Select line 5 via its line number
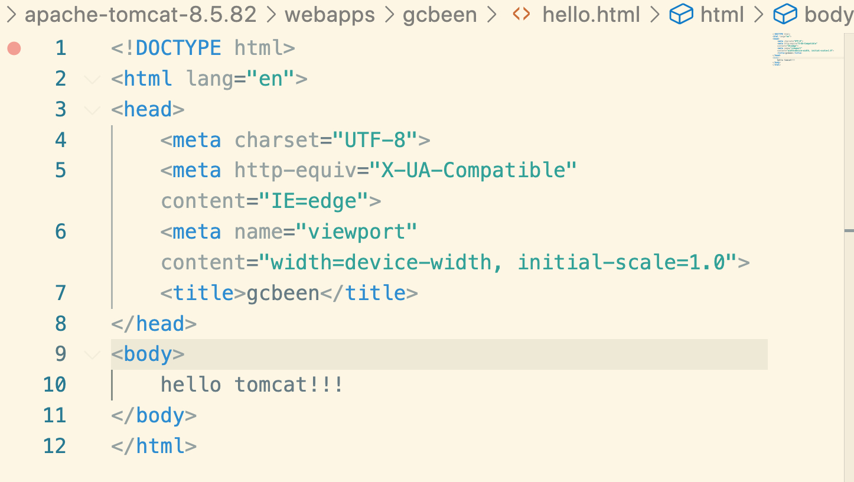Screen dimensions: 854x482 (x=61, y=171)
